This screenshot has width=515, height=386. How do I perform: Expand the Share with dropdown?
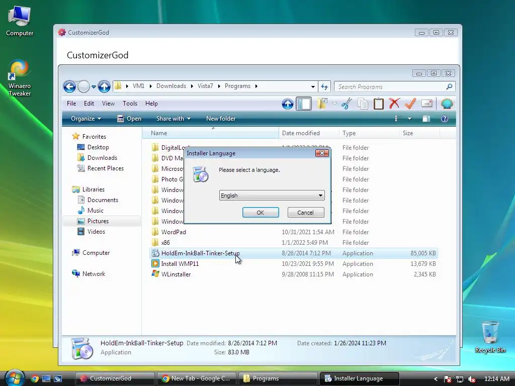click(x=173, y=119)
